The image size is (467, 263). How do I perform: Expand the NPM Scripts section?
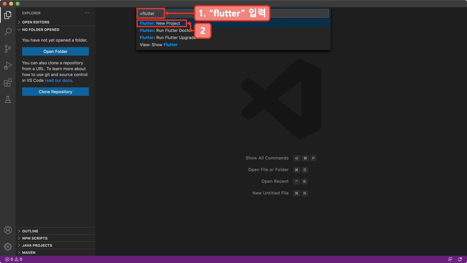(55, 238)
